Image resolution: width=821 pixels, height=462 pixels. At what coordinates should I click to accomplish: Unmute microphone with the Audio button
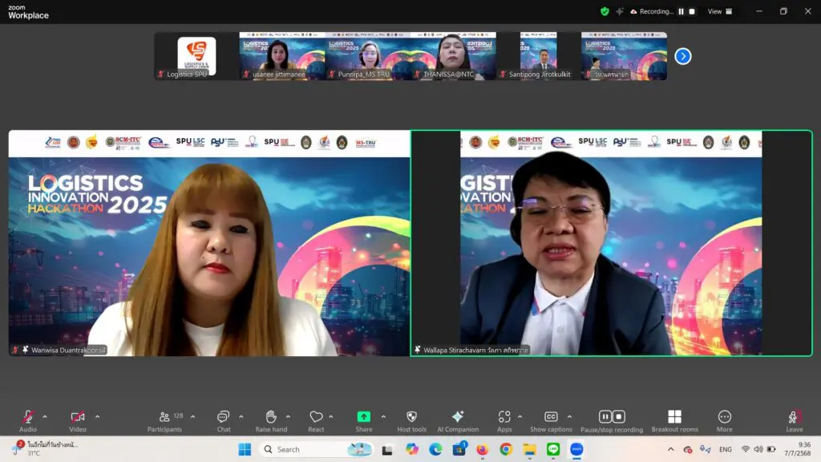coord(28,421)
